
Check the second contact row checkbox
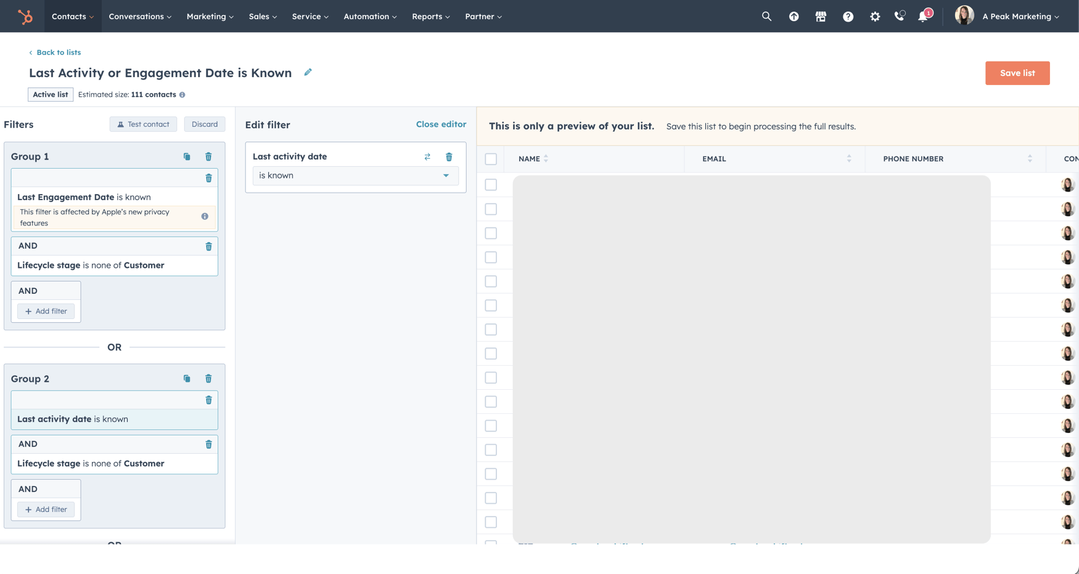pos(491,208)
